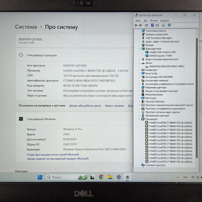Screen dimensions: 202x202
Task: Select the Батареї category
Action: [149, 45]
